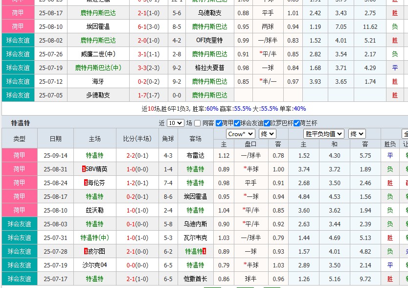The image size is (408, 288).
Task: Open the 乌迪内斯 team page
Action: (195, 224)
